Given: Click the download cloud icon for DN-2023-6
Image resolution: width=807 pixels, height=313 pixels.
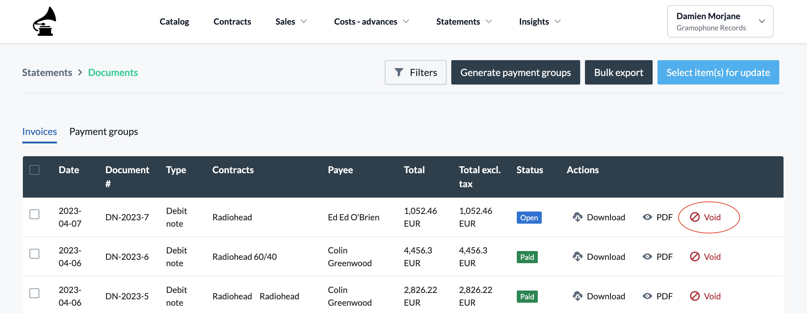Looking at the screenshot, I should [577, 257].
